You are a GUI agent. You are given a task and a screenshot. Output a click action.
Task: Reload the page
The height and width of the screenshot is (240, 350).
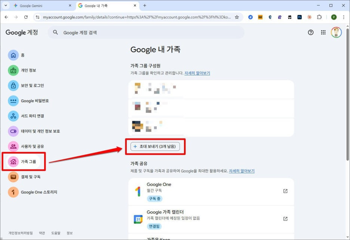coord(26,17)
